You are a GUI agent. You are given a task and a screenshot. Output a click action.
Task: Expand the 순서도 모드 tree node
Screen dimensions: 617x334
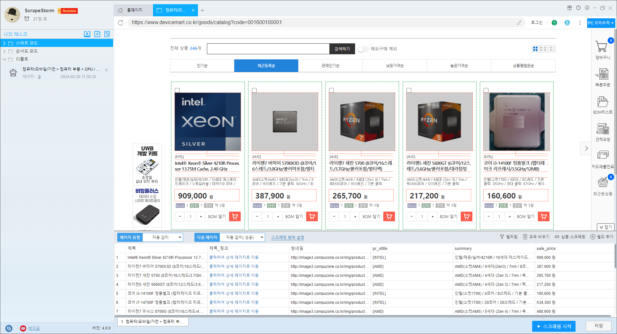tap(4, 51)
